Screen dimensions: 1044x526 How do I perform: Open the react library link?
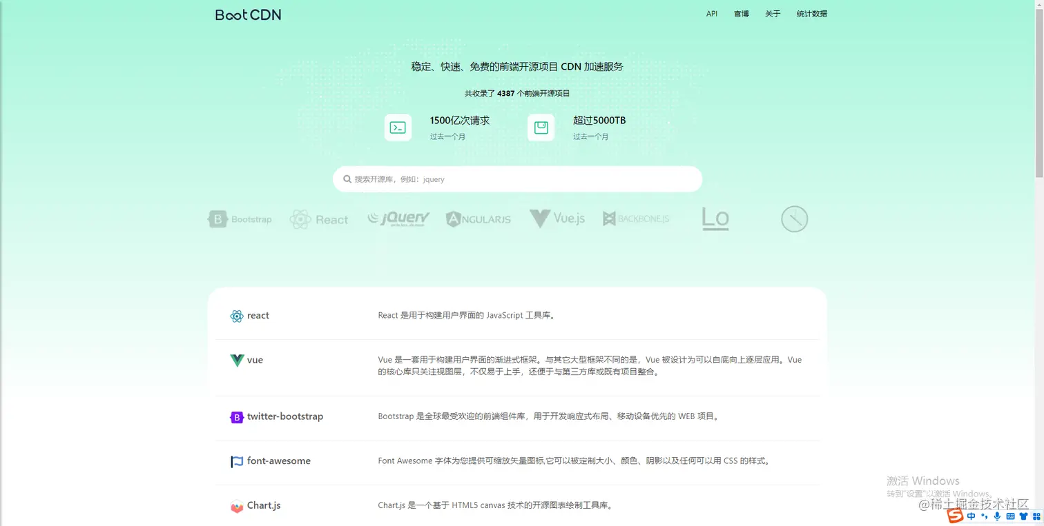[x=258, y=316]
